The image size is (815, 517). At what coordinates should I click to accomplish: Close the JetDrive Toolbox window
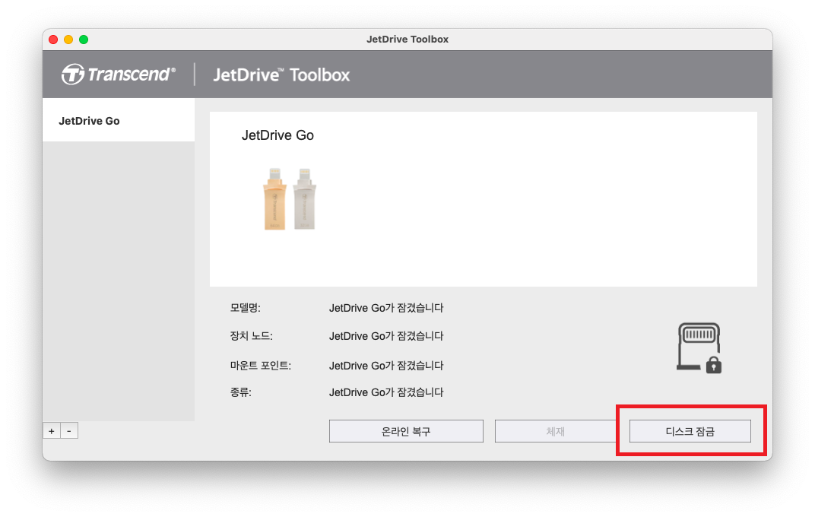(53, 40)
